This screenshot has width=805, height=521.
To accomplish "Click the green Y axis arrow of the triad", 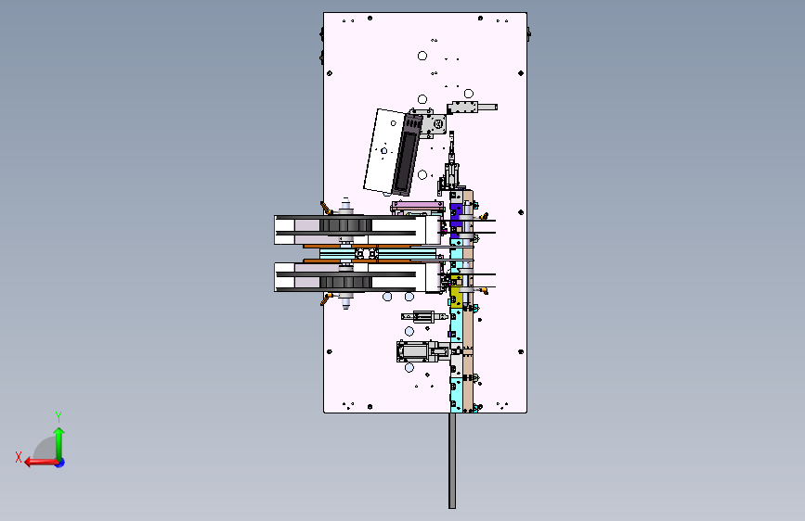I will tap(59, 444).
